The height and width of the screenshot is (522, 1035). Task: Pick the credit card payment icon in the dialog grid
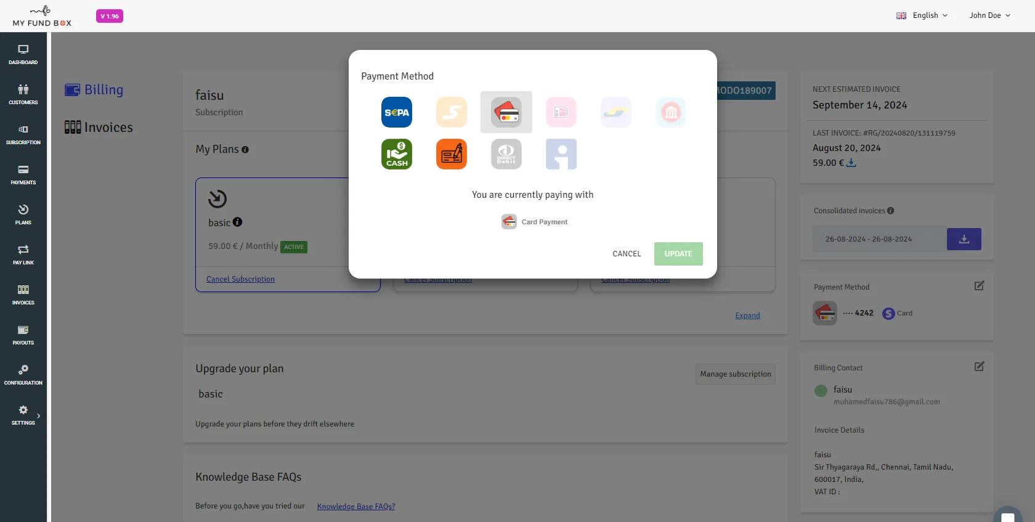coord(506,112)
